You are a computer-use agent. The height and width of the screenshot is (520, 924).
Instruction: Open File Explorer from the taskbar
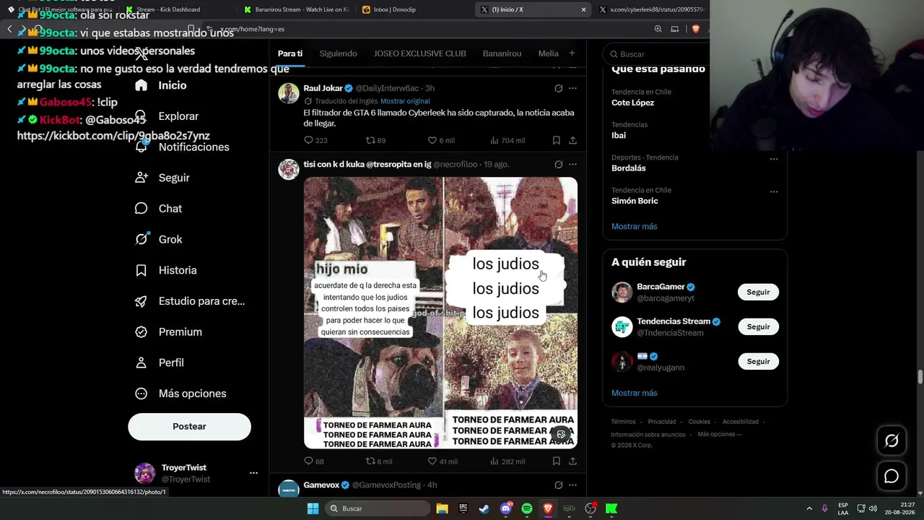click(442, 508)
